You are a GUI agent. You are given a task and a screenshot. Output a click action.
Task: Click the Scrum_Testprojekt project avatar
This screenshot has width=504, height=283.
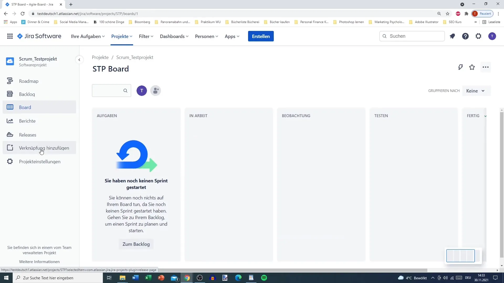point(10,62)
